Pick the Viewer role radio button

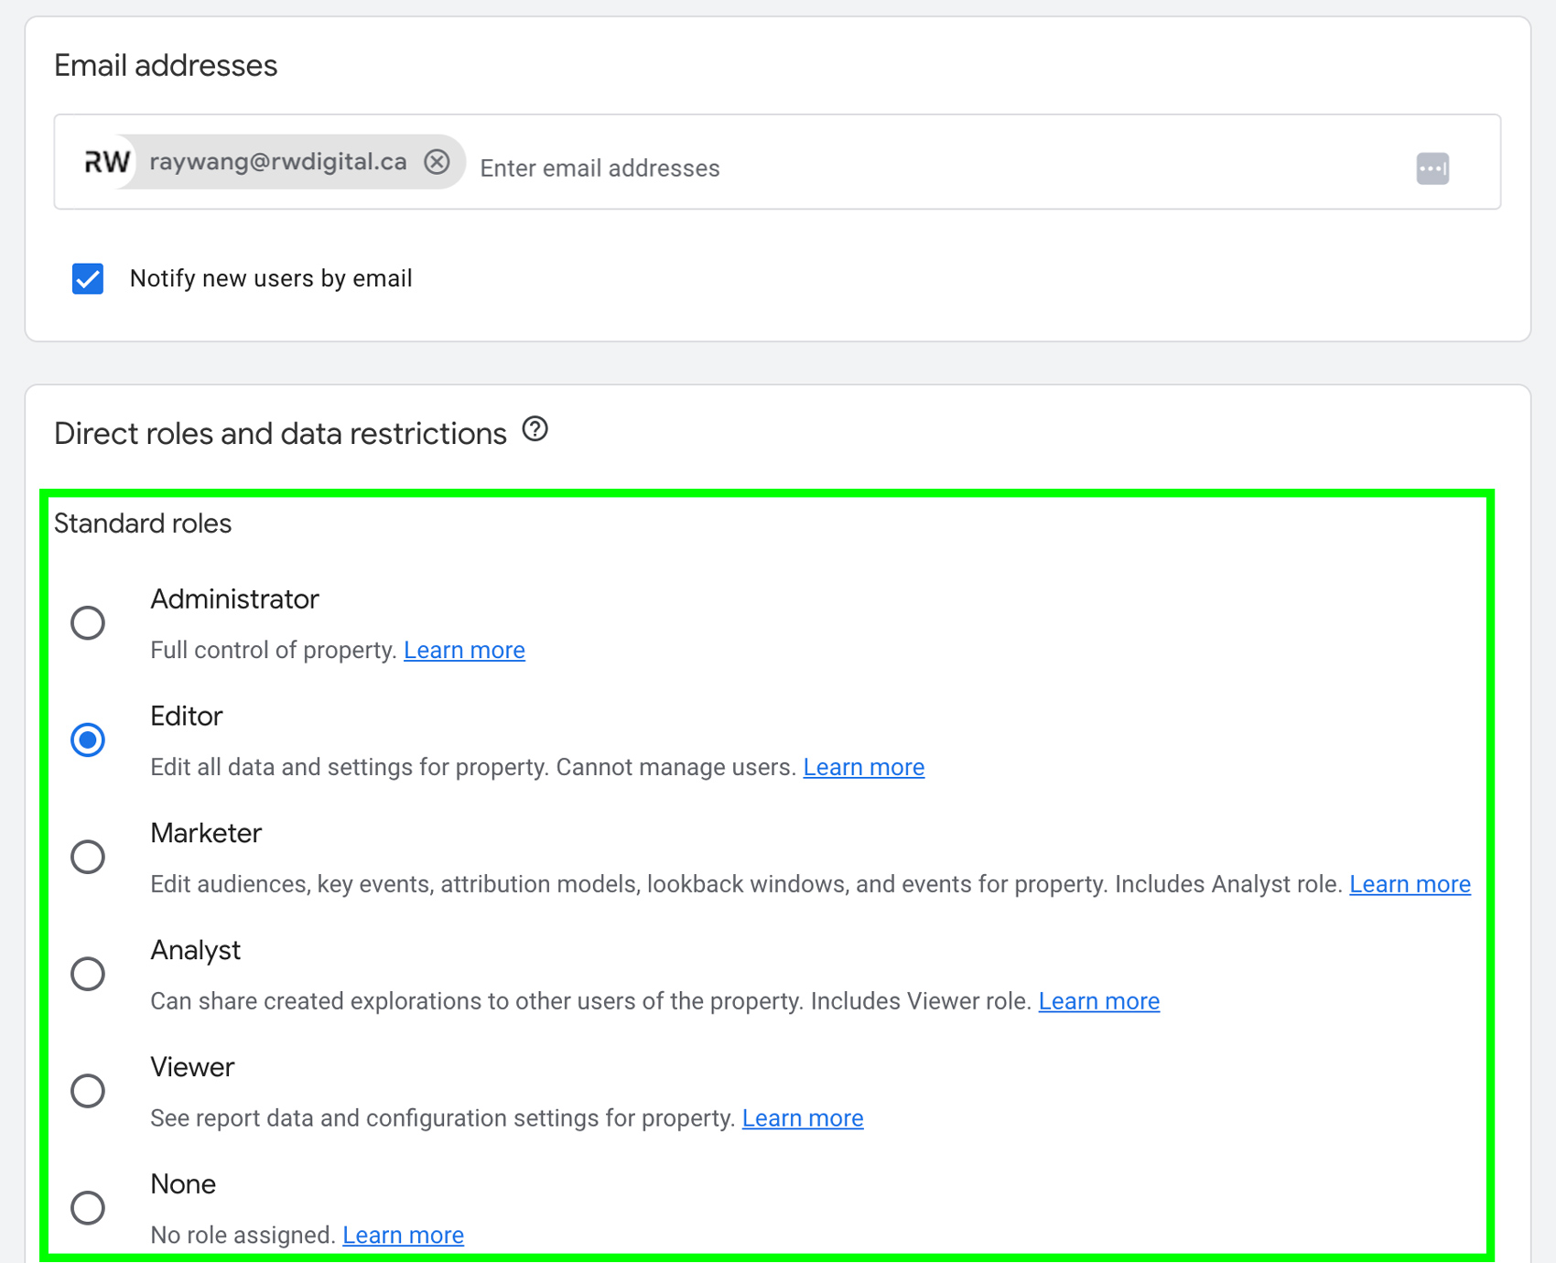[x=88, y=1092]
